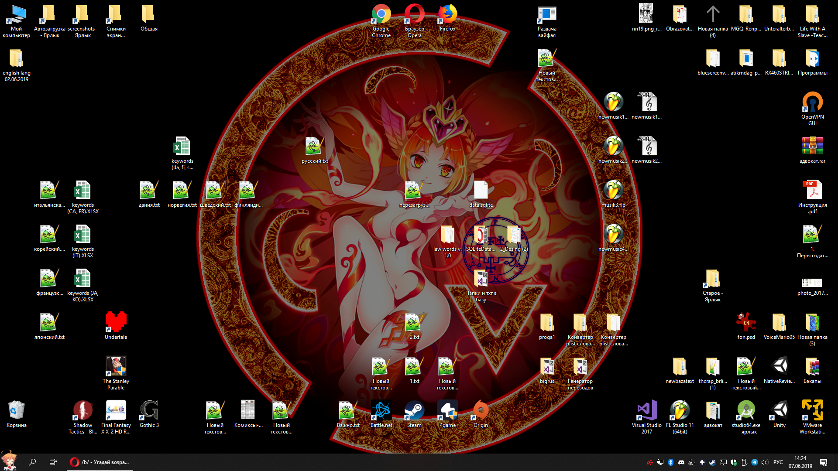Select the data.sqlite file

pos(481,191)
